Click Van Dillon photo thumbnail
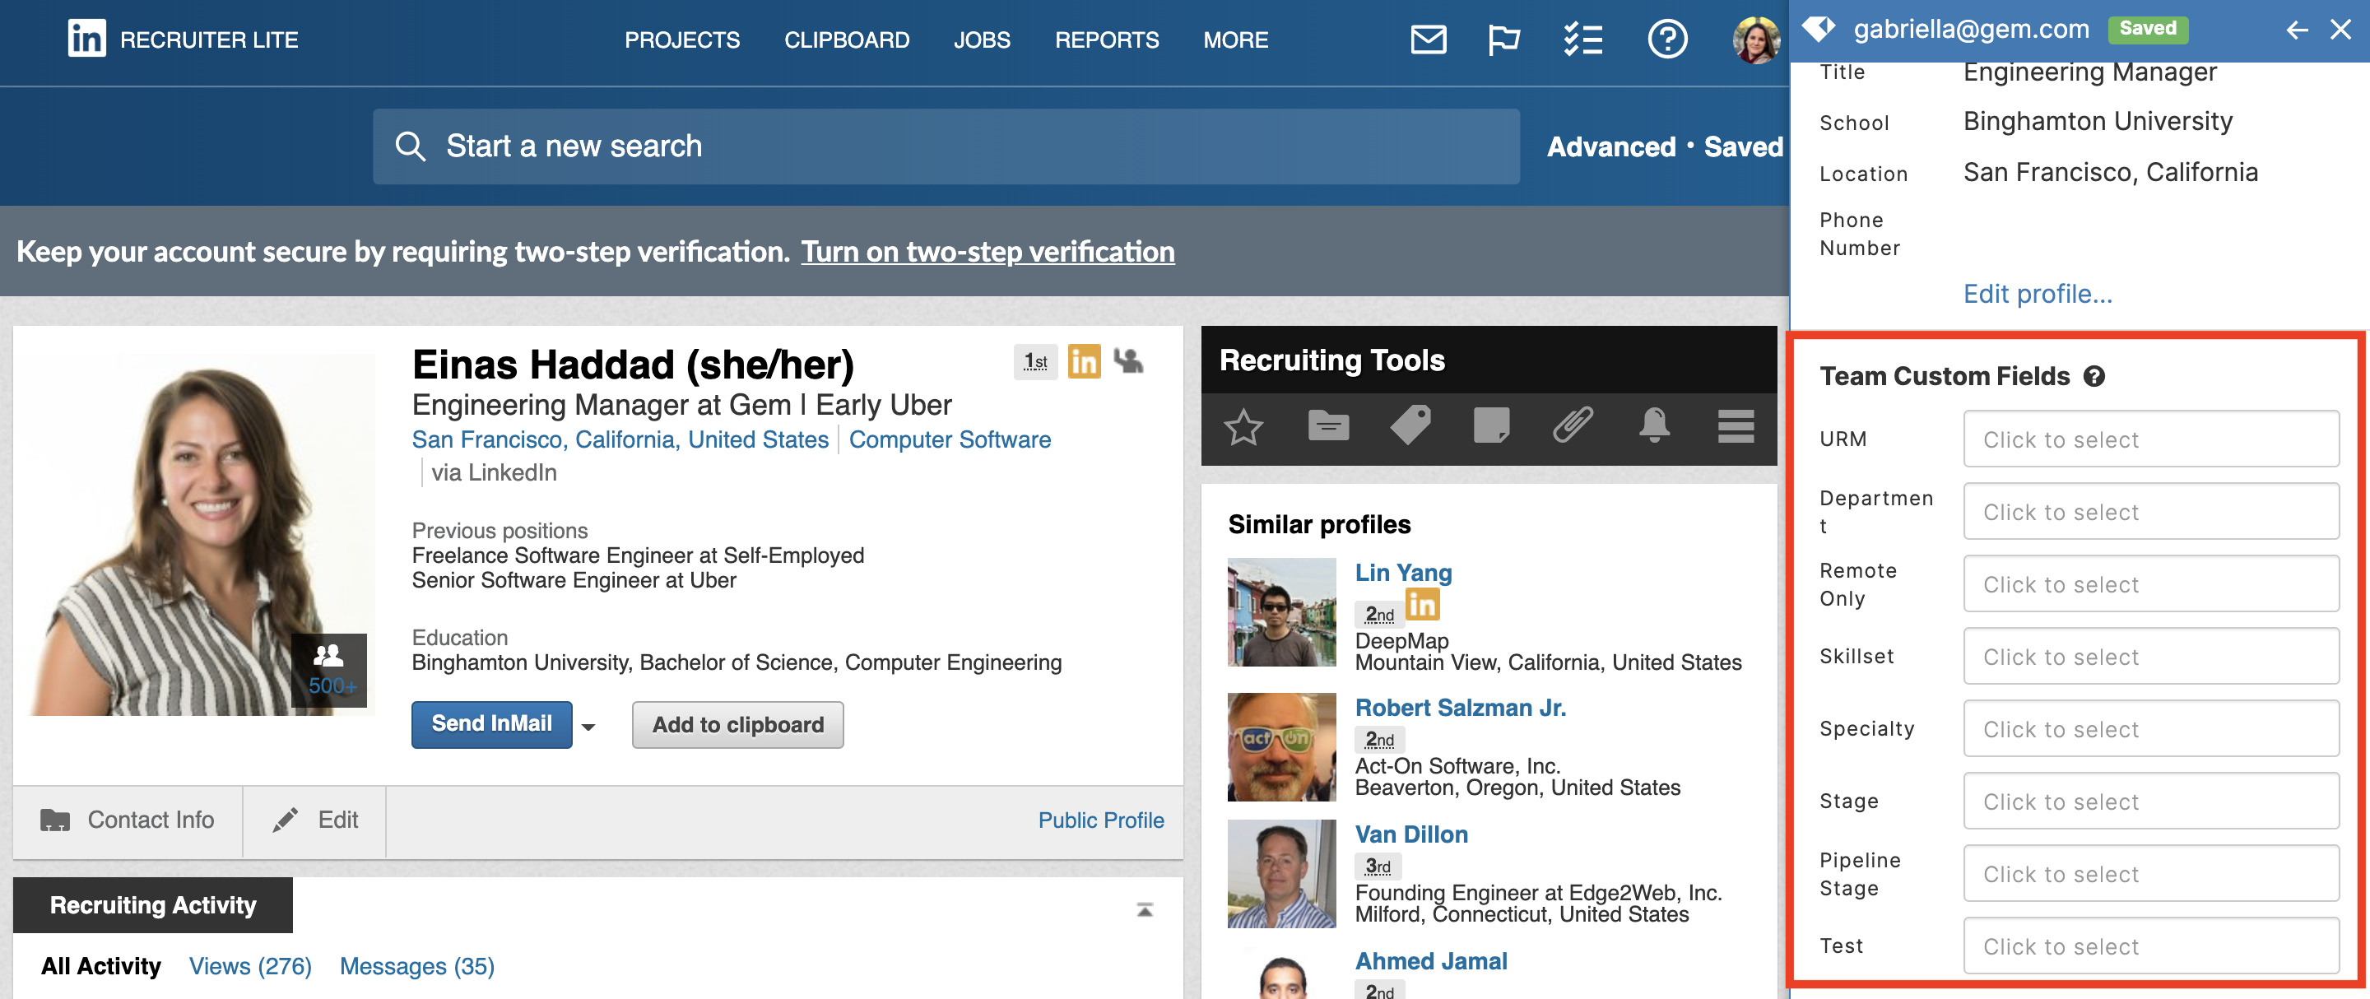Image resolution: width=2370 pixels, height=999 pixels. coord(1281,874)
